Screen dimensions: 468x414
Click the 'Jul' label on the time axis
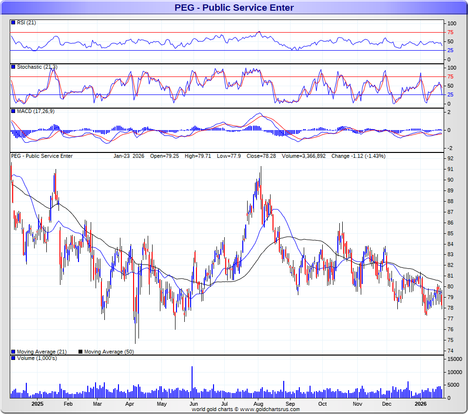coord(224,404)
